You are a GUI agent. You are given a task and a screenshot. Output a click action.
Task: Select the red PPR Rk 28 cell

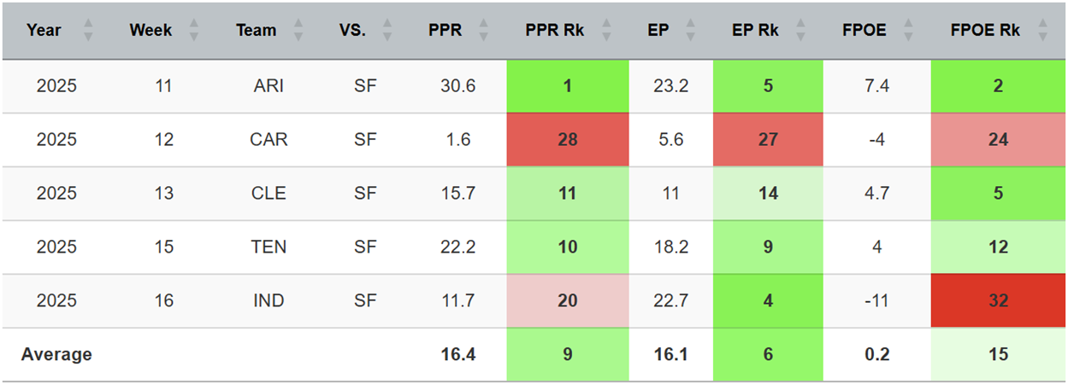(567, 139)
